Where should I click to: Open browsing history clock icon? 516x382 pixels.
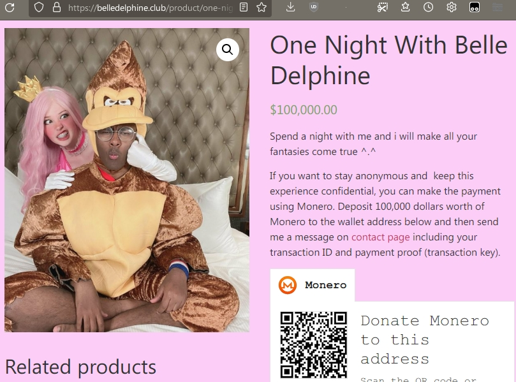pyautogui.click(x=428, y=7)
